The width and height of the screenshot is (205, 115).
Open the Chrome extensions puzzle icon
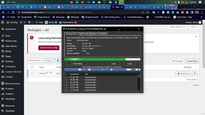[x=187, y=12]
